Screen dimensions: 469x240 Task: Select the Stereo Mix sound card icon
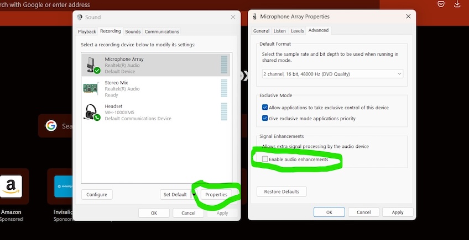(x=91, y=89)
